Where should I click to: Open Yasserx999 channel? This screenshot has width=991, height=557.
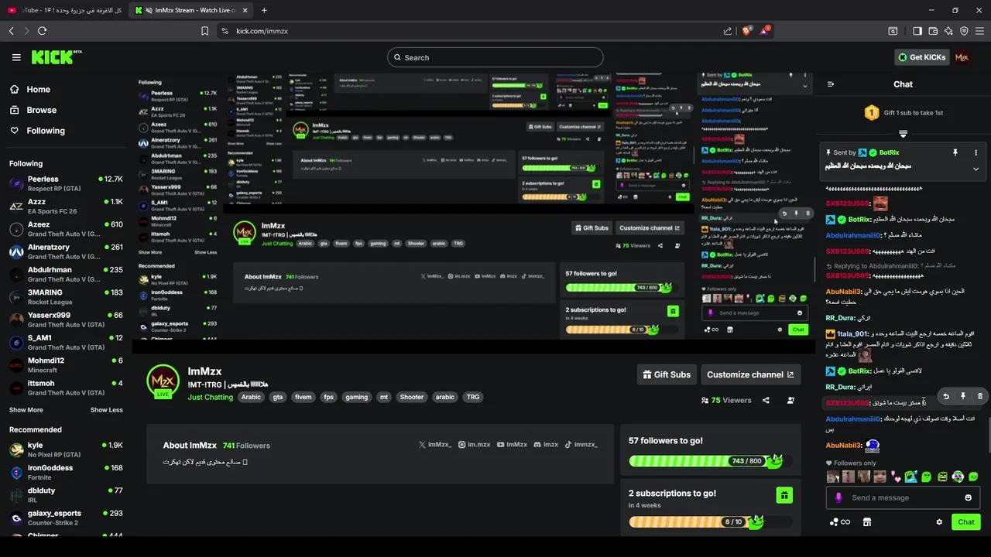click(66, 320)
